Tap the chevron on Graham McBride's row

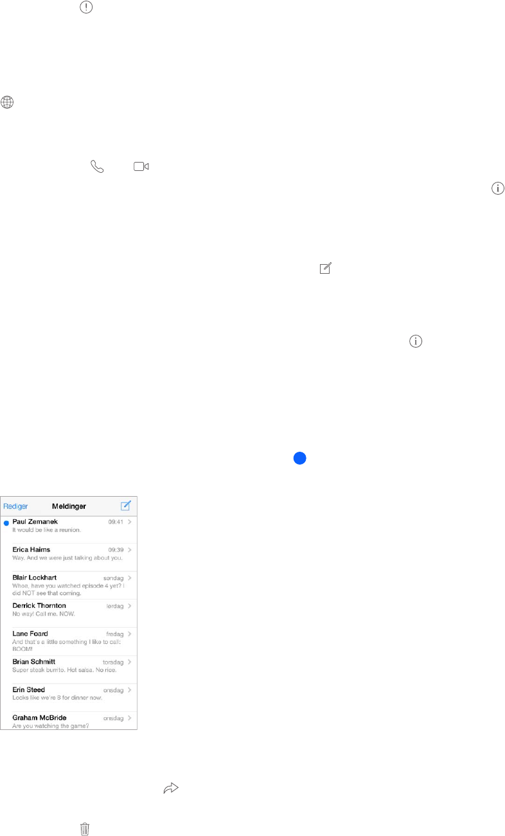pos(130,717)
